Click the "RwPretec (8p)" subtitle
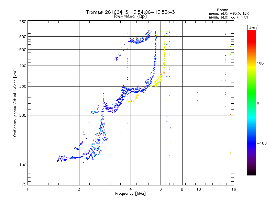This screenshot has height=206, width=275. click(x=130, y=16)
